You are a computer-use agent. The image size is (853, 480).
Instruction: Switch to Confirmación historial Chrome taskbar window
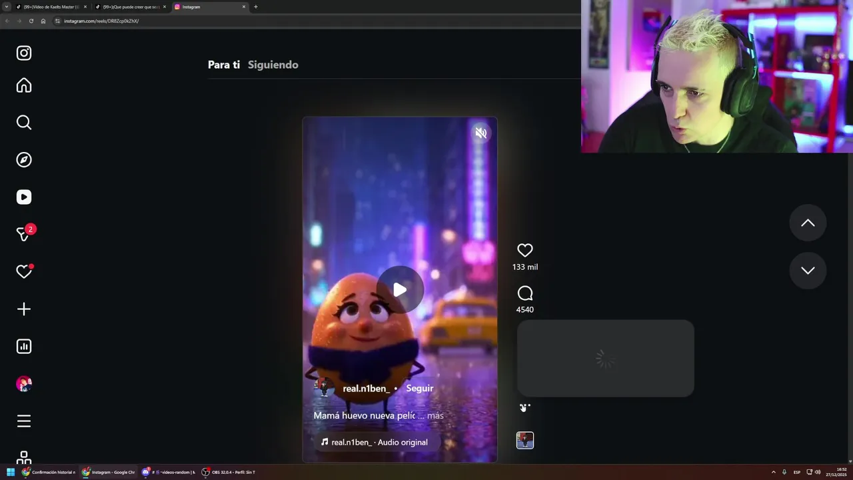tap(49, 472)
